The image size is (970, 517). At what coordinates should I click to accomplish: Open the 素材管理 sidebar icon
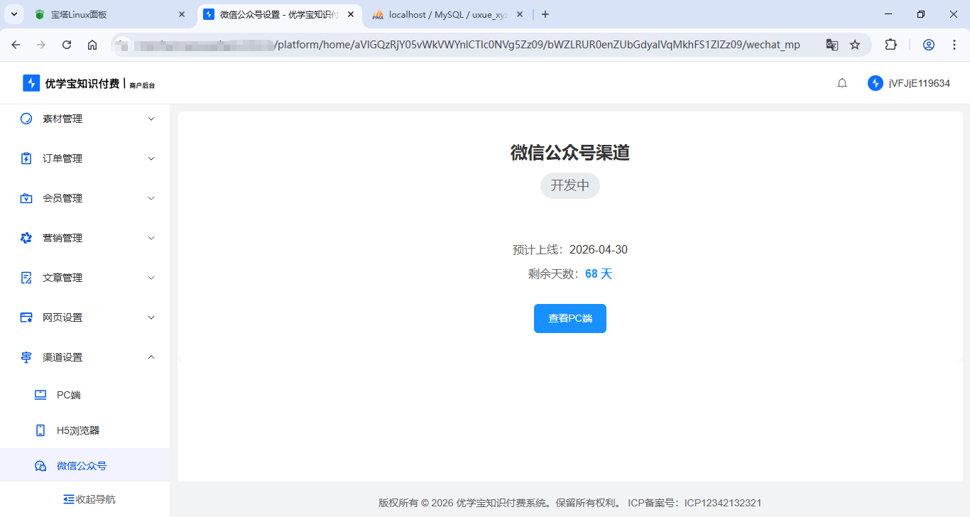tap(26, 119)
